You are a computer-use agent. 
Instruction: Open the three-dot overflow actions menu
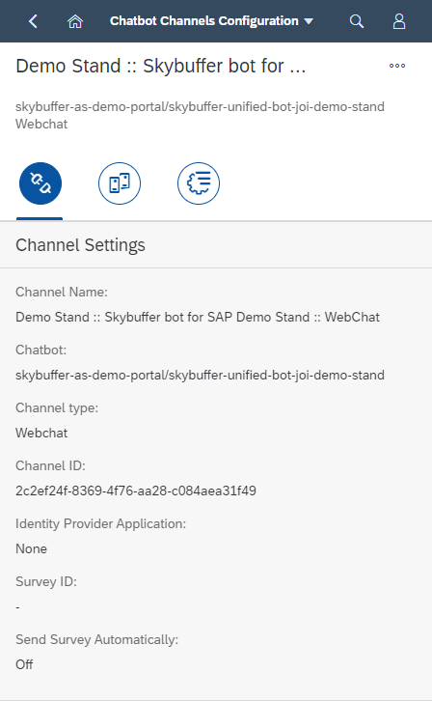tap(397, 66)
